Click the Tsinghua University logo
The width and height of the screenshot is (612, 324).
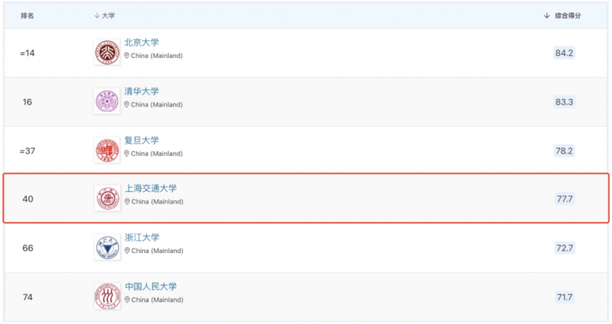(x=107, y=101)
